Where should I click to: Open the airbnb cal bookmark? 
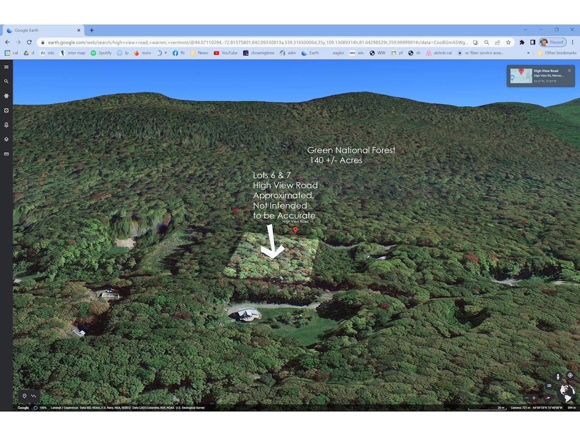439,53
